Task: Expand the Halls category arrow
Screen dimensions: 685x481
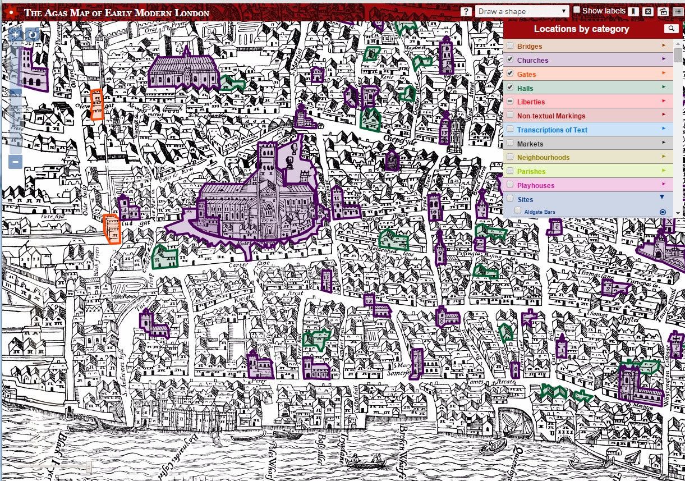Action: click(x=664, y=87)
